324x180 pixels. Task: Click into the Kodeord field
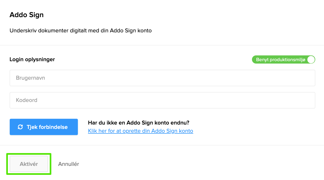coord(162,100)
